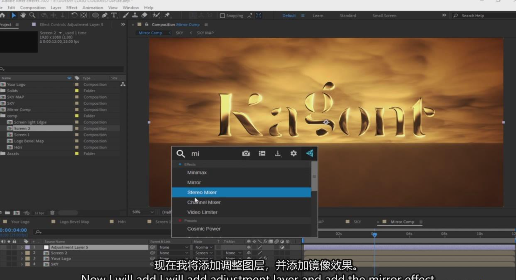Toggle adjustment layer switch for Adjustment Layer 5

tap(282, 247)
